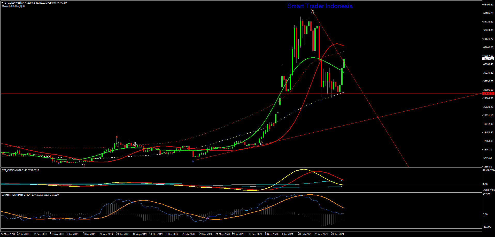Click the 25 Apr 2021 date label
This screenshot has width=495, height=237.
[321, 234]
